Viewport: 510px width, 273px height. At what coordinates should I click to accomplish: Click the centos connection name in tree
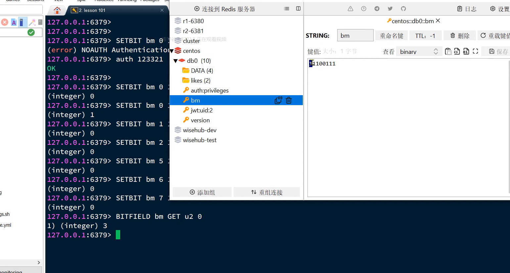[192, 51]
